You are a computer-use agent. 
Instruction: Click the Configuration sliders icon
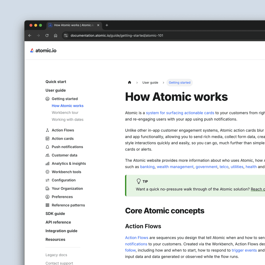coord(47,180)
